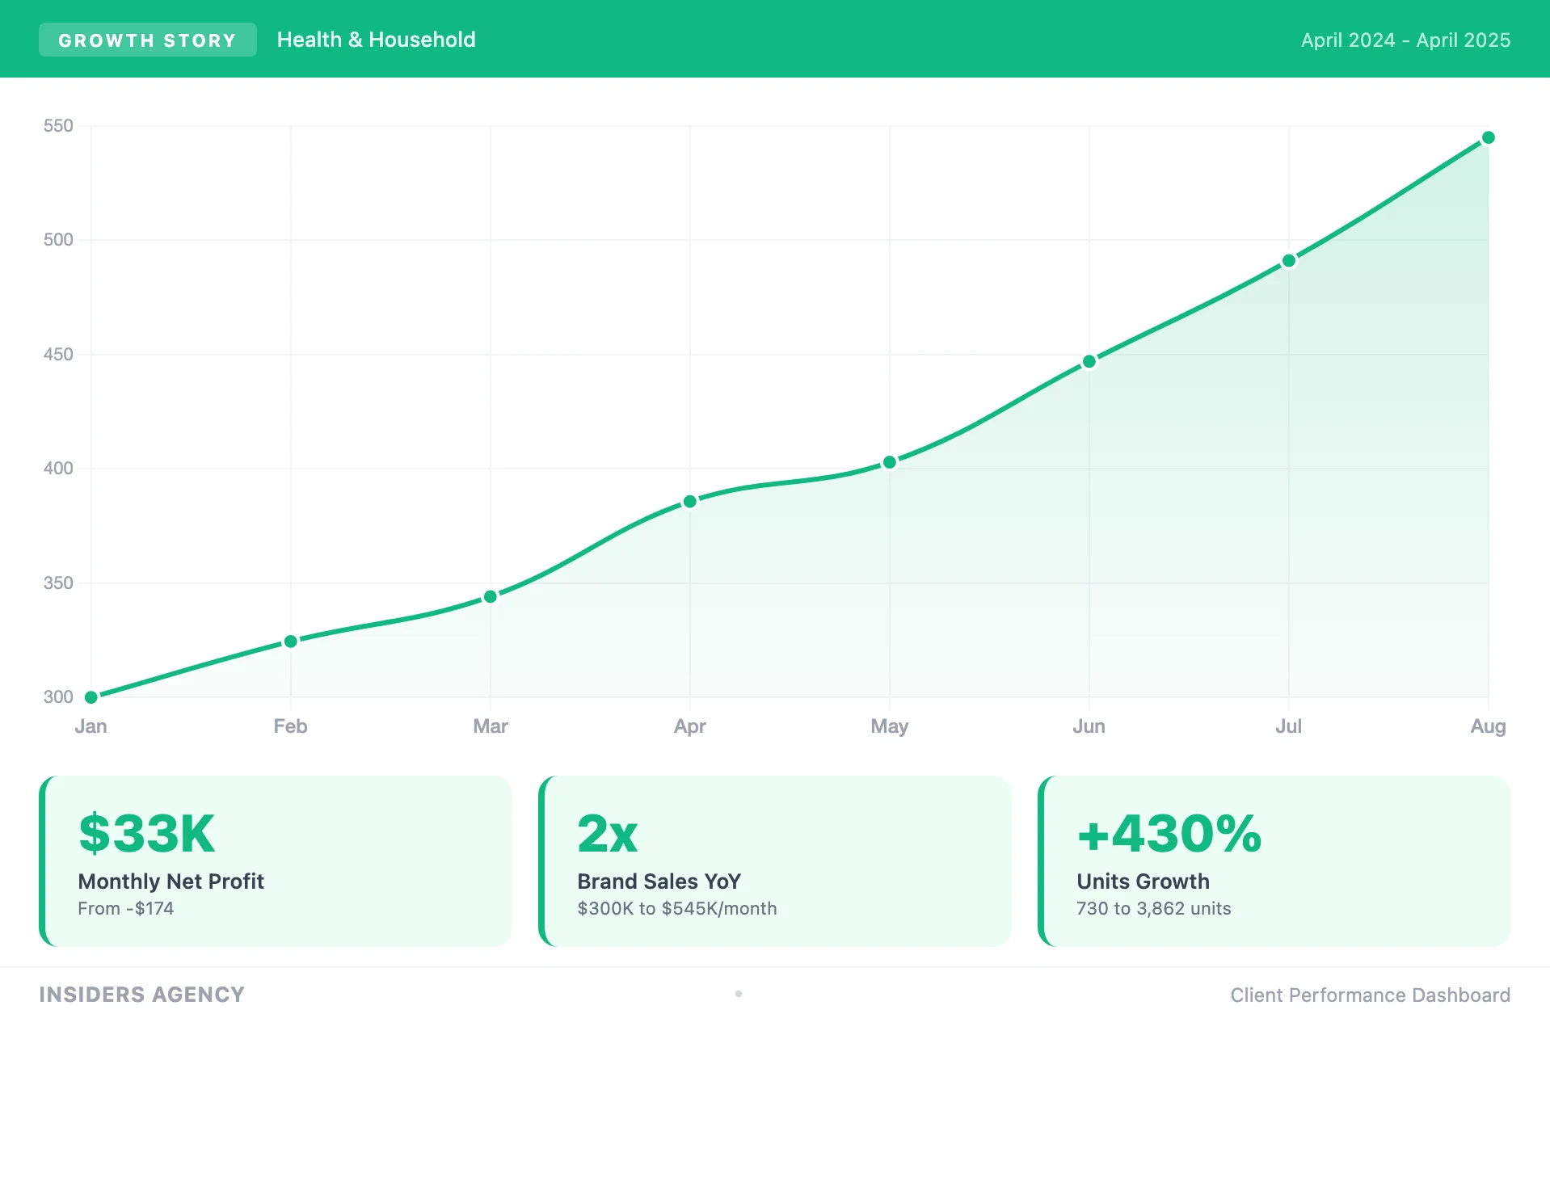
Task: Click the 550 y-axis label
Action: click(x=58, y=126)
